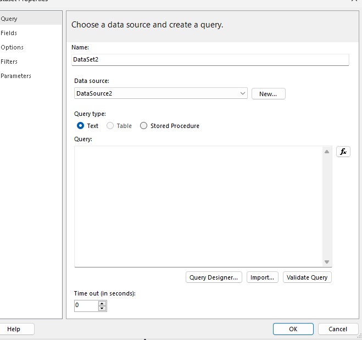
Task: Click the Import... button
Action: click(262, 277)
